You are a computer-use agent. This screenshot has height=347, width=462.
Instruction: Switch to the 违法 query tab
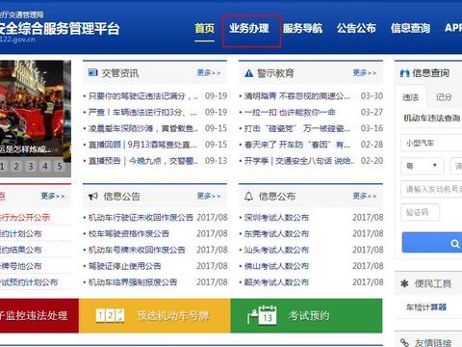point(410,97)
